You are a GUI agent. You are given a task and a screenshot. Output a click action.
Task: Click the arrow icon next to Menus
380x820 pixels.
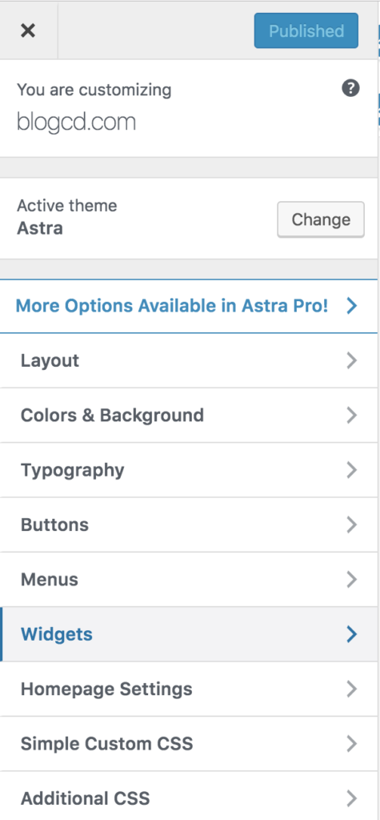352,580
